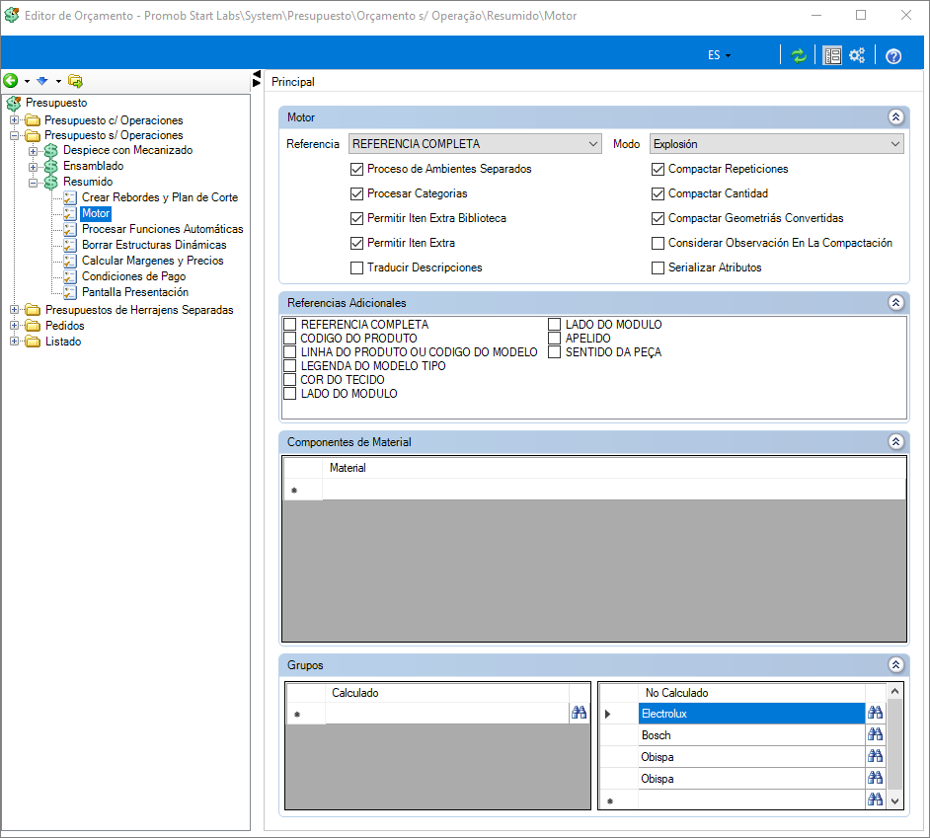Open the Modo dropdown showing Explosión
Screen dimensions: 930x838
(776, 144)
